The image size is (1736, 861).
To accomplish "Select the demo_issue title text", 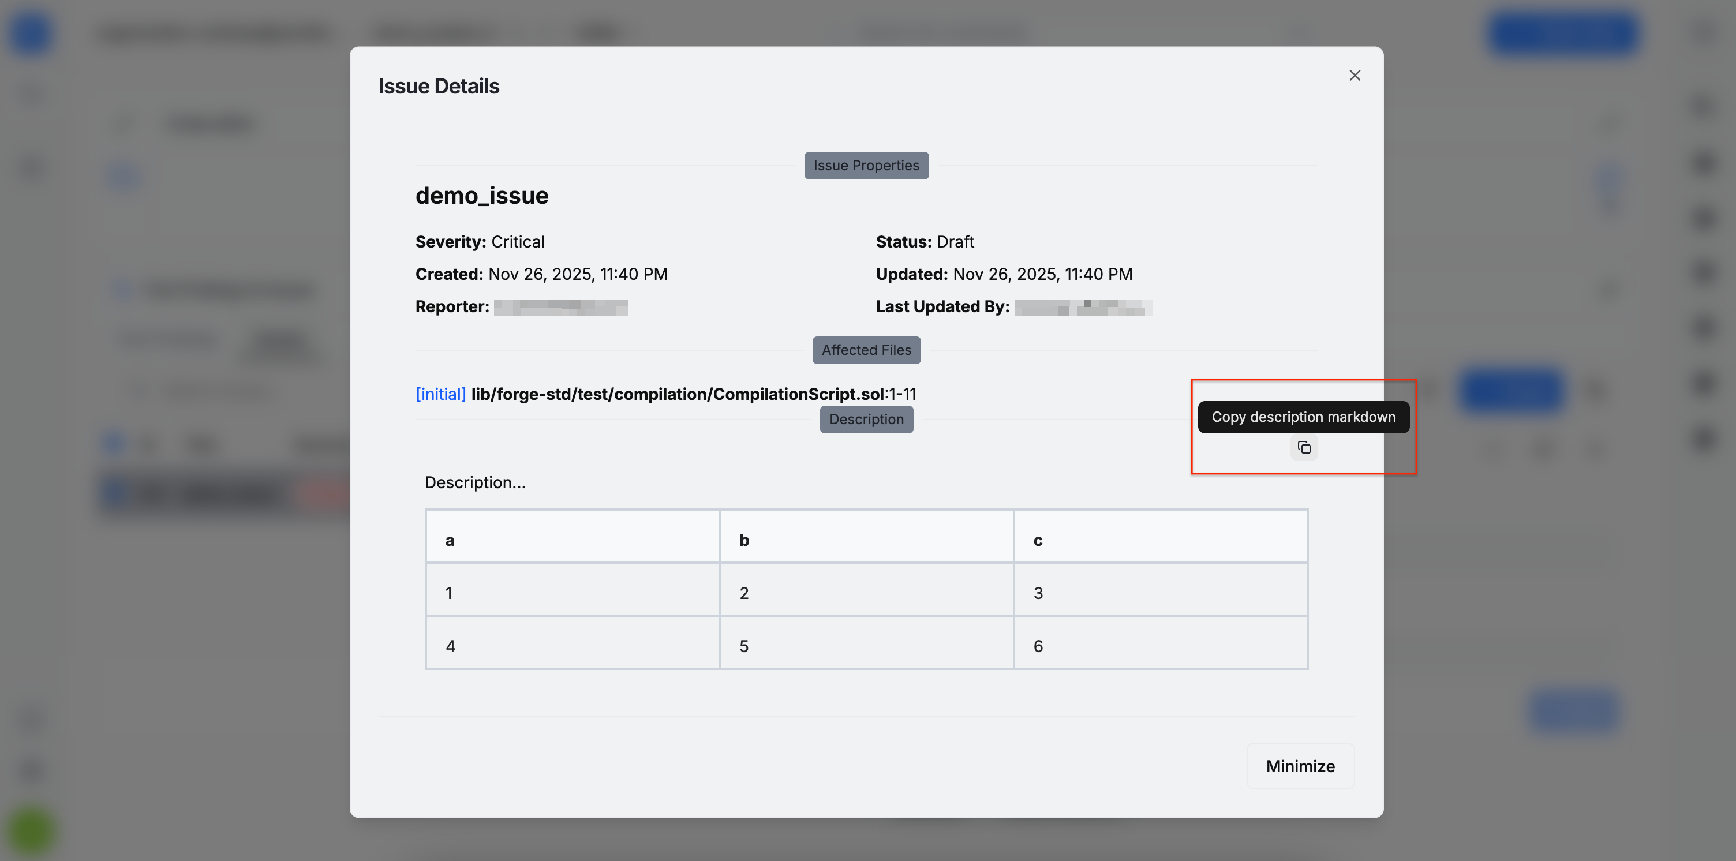I will coord(481,196).
